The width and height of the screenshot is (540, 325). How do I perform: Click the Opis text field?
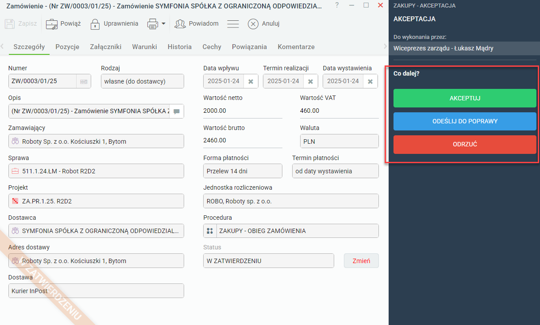[x=89, y=111]
